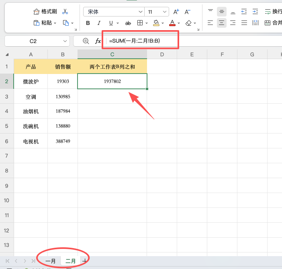This screenshot has width=282, height=269.
Task: Open the font color dropdown arrow
Action: pyautogui.click(x=179, y=23)
